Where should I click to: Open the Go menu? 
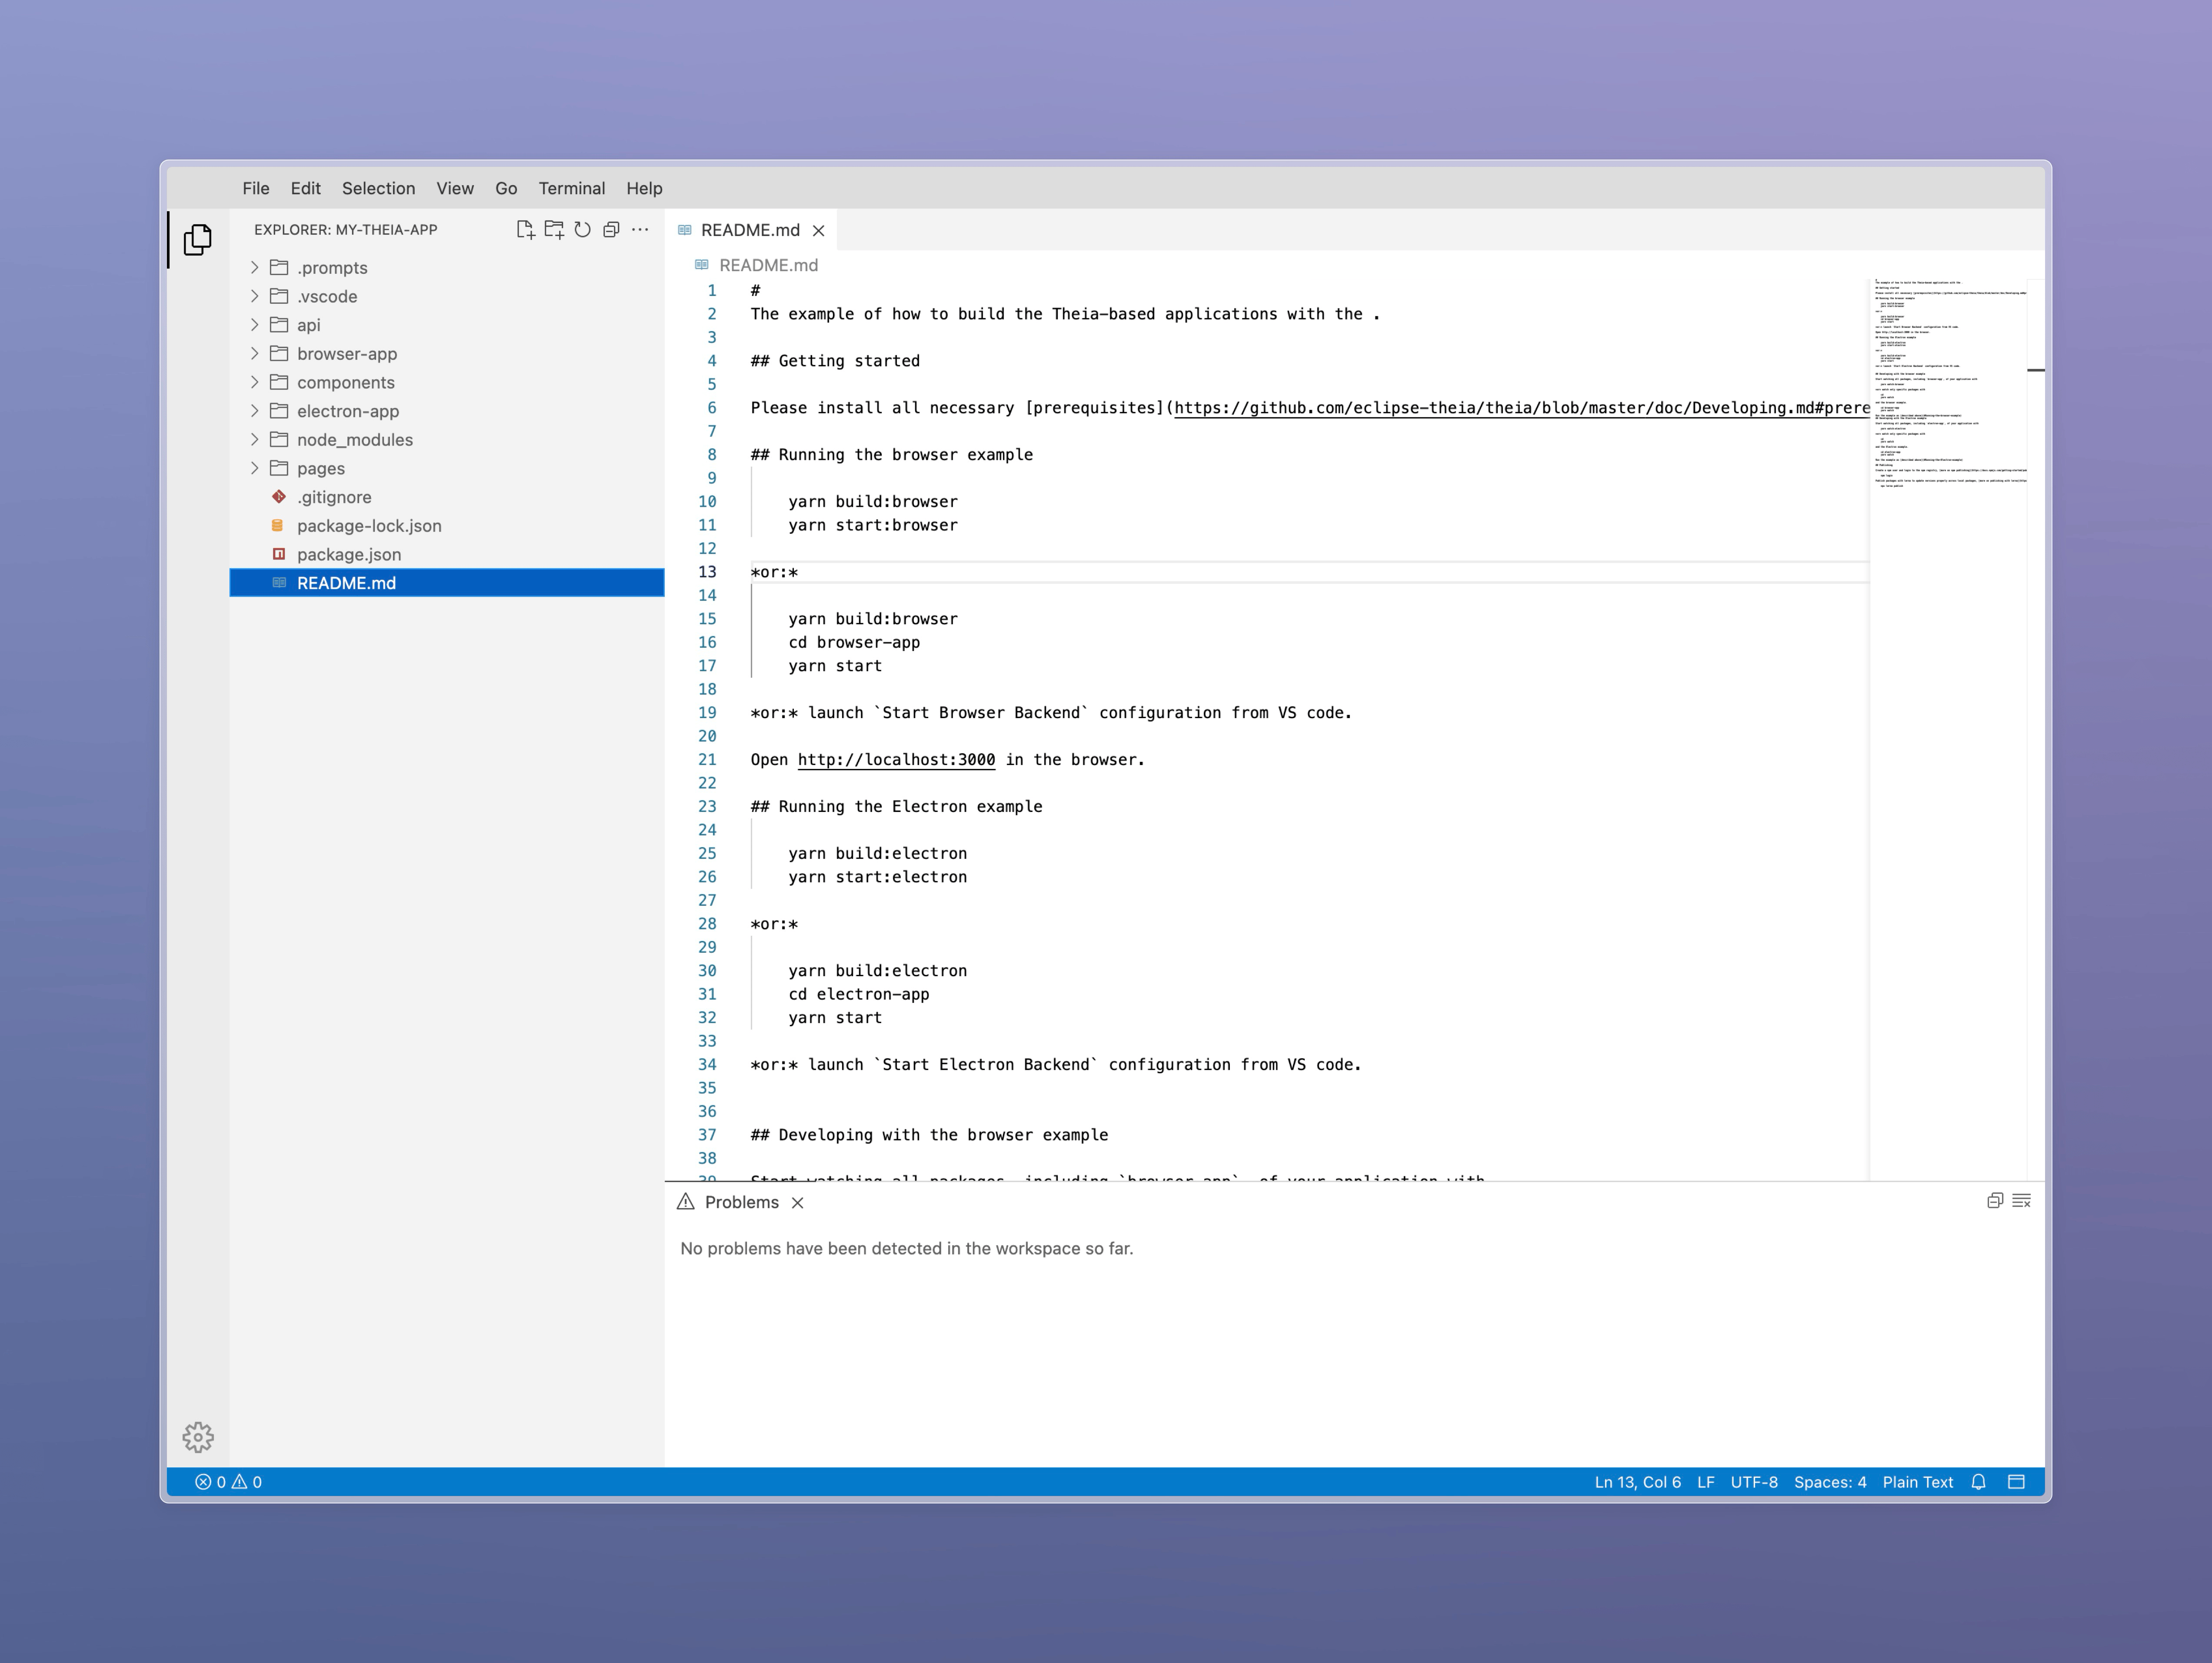click(x=506, y=188)
